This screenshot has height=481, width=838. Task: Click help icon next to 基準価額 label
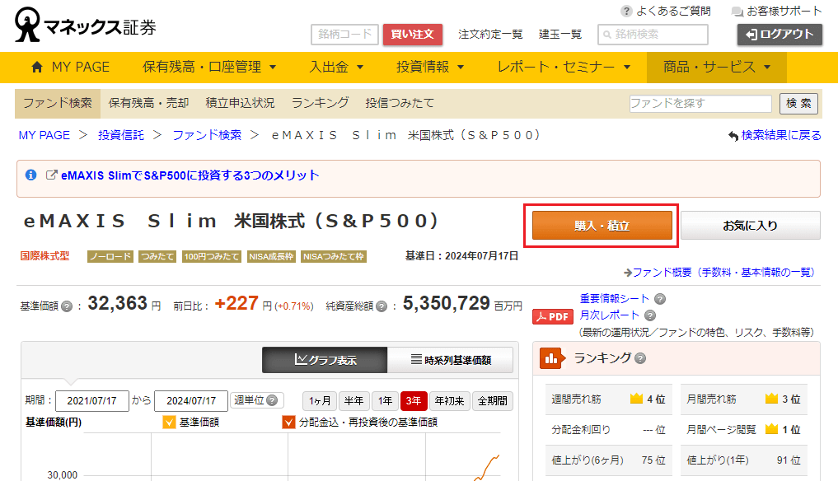pos(67,306)
